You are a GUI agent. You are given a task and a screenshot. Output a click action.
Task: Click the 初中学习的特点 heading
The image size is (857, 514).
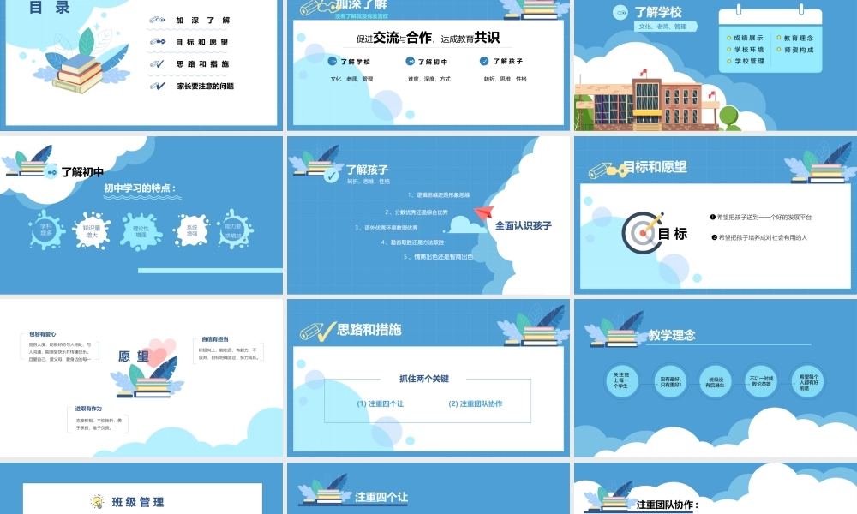pos(140,188)
